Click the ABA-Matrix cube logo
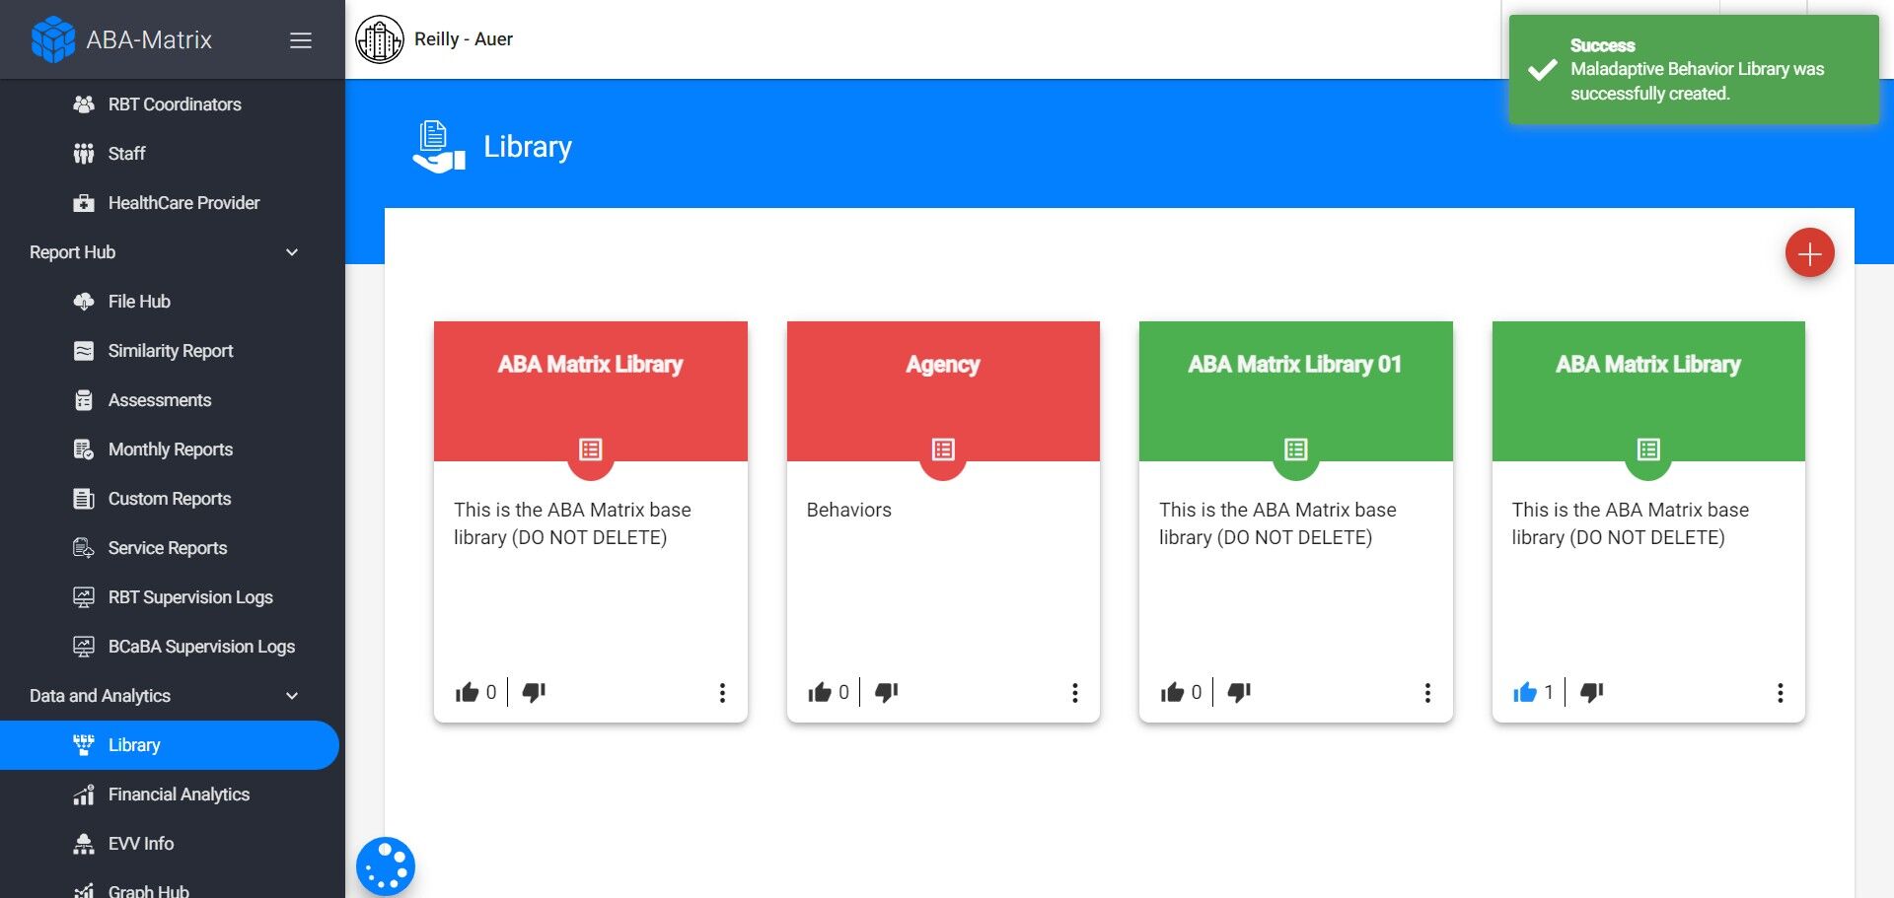The height and width of the screenshot is (898, 1894). [53, 39]
